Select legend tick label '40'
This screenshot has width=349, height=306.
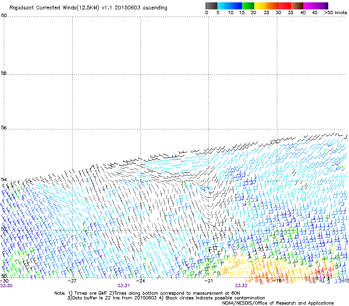pyautogui.click(x=303, y=13)
